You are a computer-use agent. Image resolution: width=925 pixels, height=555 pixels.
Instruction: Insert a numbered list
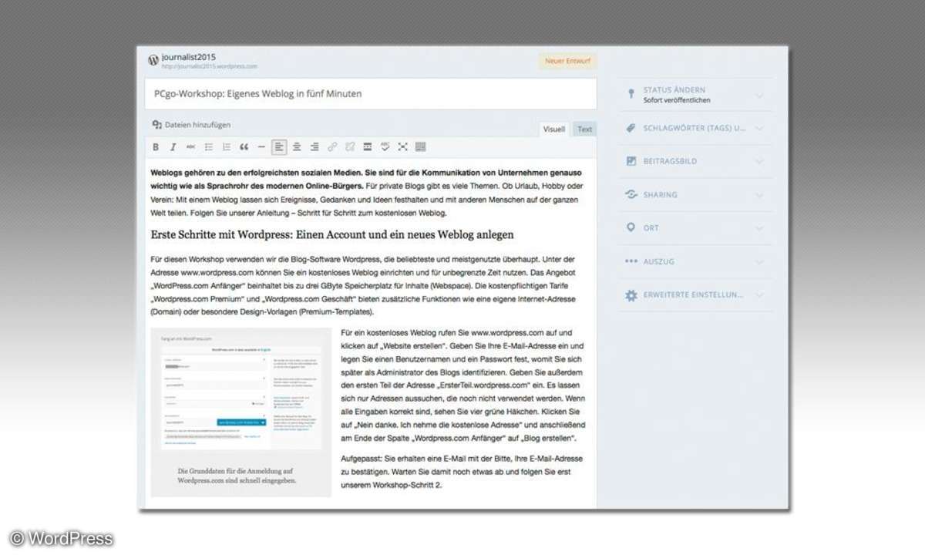[227, 146]
